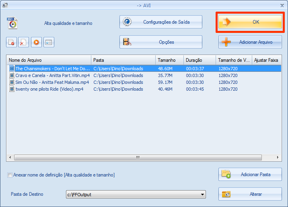This screenshot has width=288, height=207.
Task: Click the horizontal scrollbar thumb
Action: pos(138,157)
